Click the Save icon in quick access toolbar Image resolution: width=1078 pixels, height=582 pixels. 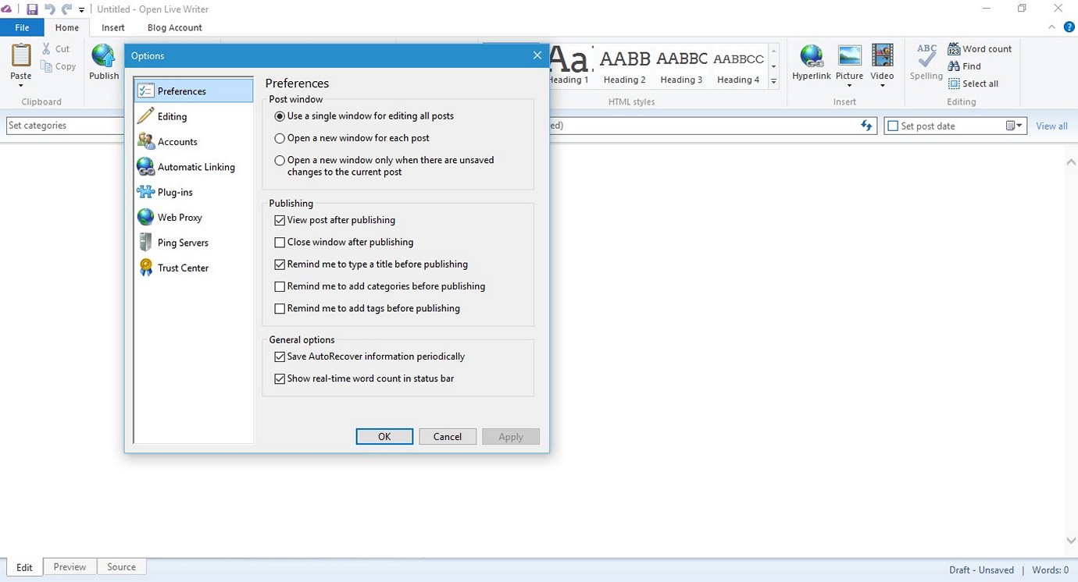[32, 9]
